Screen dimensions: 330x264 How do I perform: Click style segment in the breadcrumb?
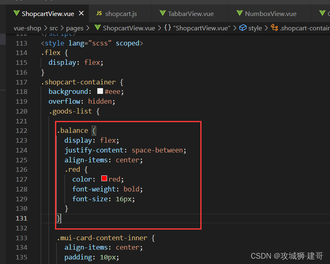255,28
